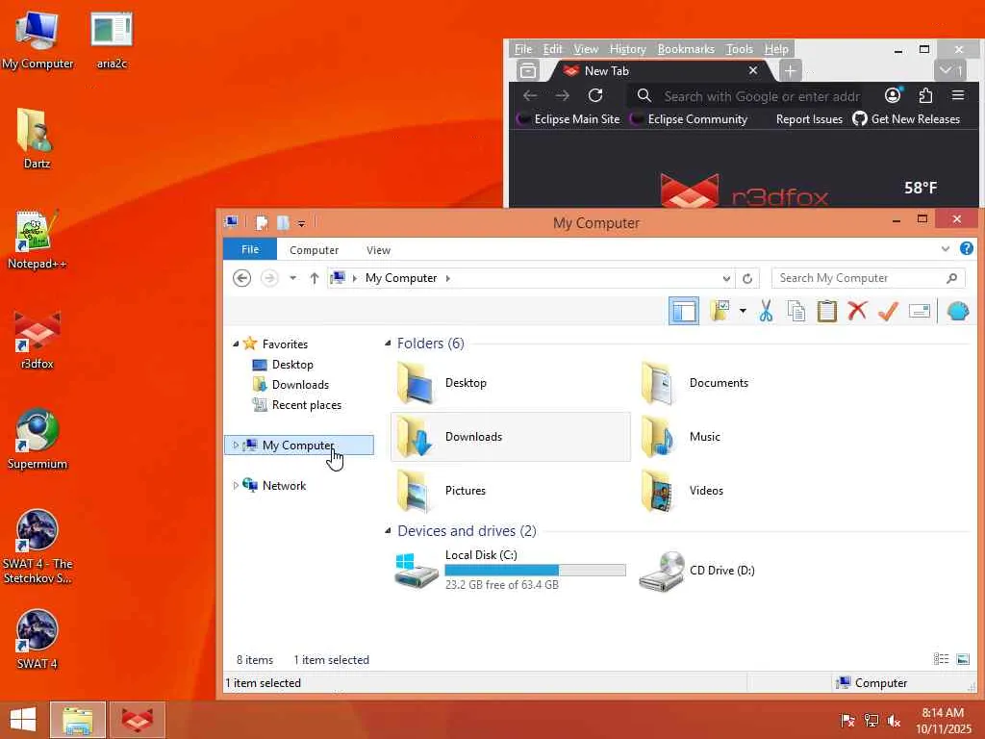Collapse the Folders (6) group
985x739 pixels.
coord(388,344)
